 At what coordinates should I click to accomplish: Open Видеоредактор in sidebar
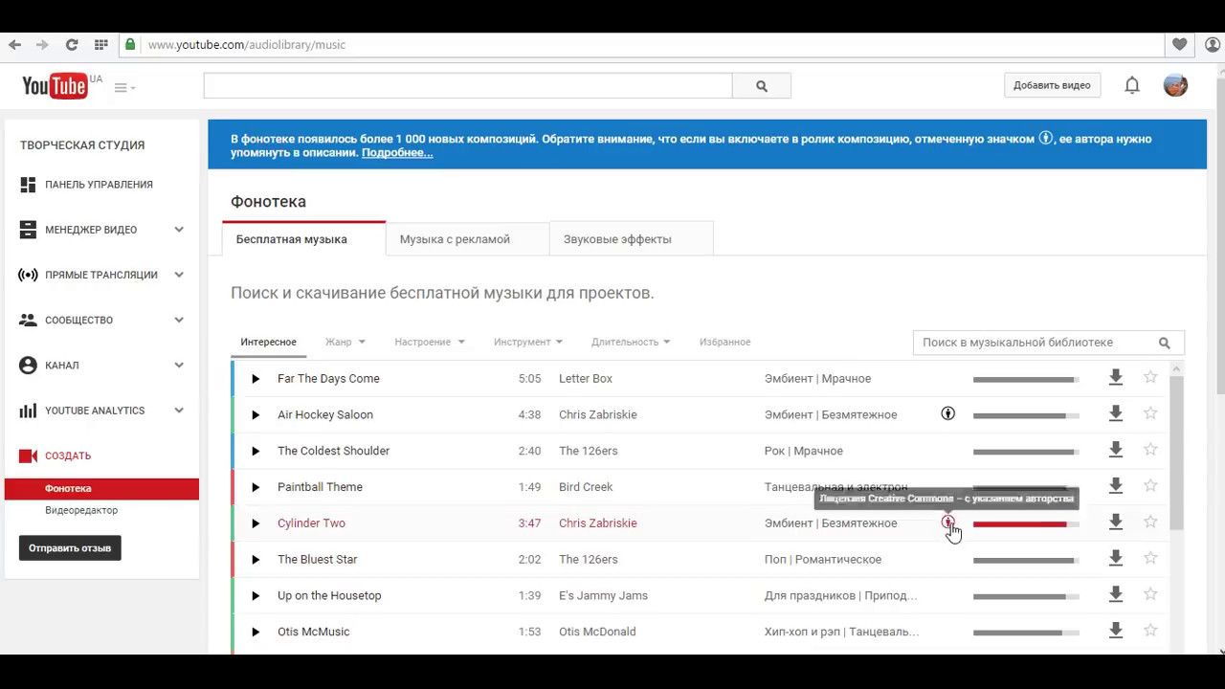pos(81,511)
